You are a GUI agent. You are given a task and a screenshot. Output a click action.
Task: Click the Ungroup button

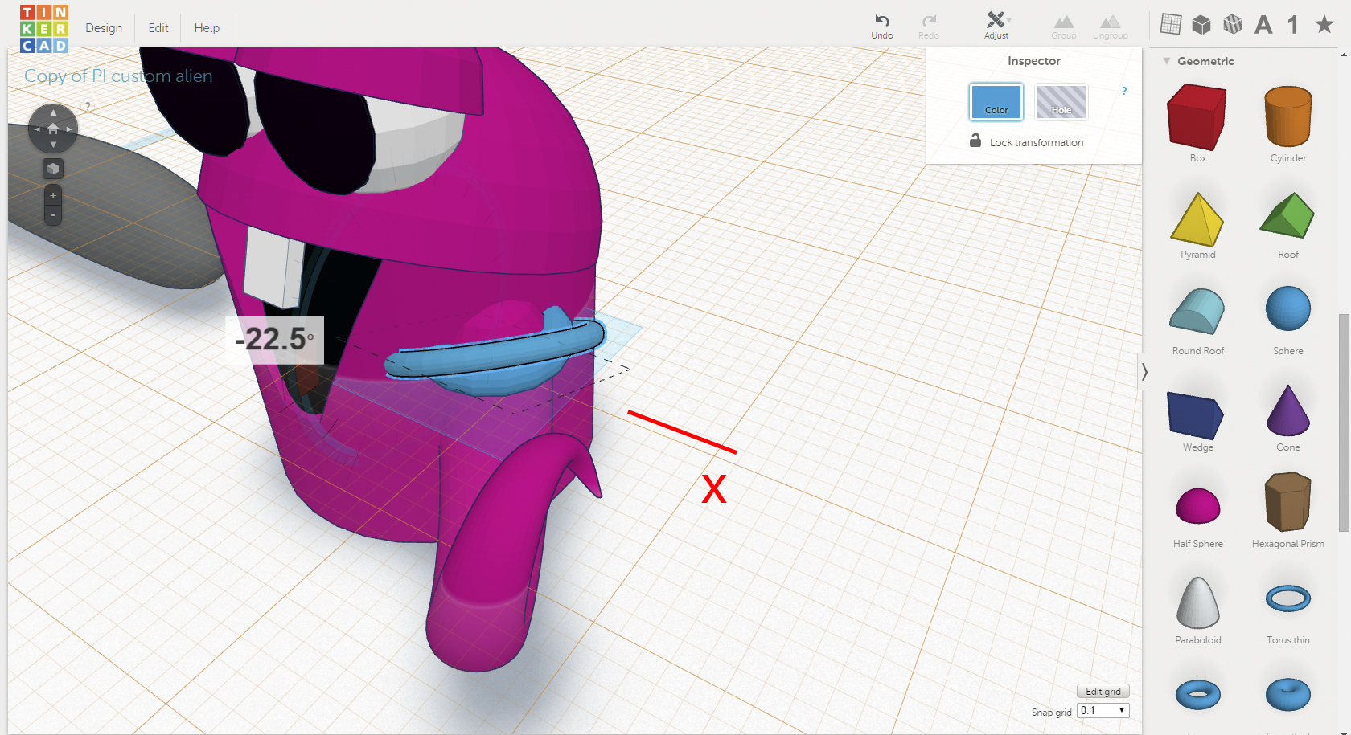(1111, 27)
